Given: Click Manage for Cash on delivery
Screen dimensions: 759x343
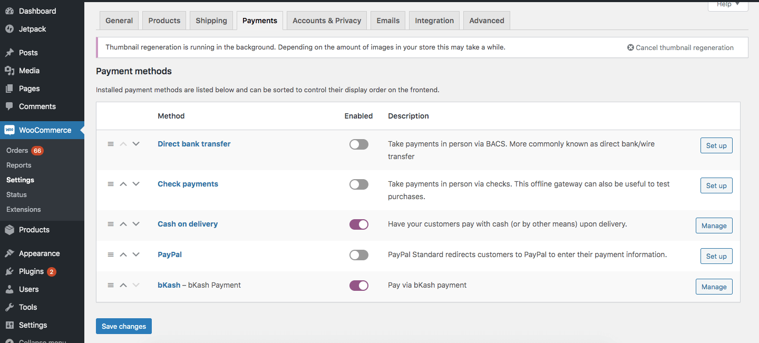Looking at the screenshot, I should [714, 226].
